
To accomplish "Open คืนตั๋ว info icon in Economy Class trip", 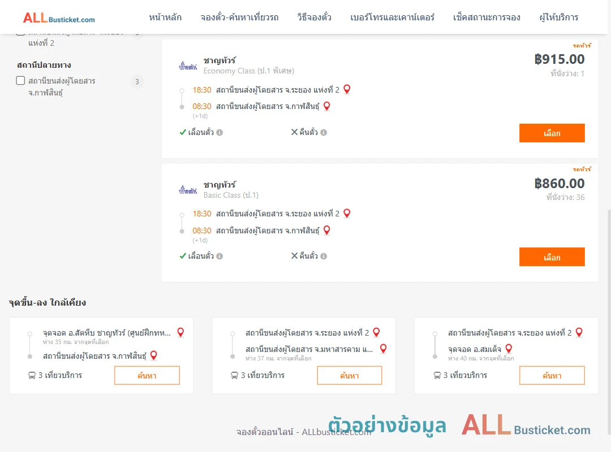I will [324, 132].
